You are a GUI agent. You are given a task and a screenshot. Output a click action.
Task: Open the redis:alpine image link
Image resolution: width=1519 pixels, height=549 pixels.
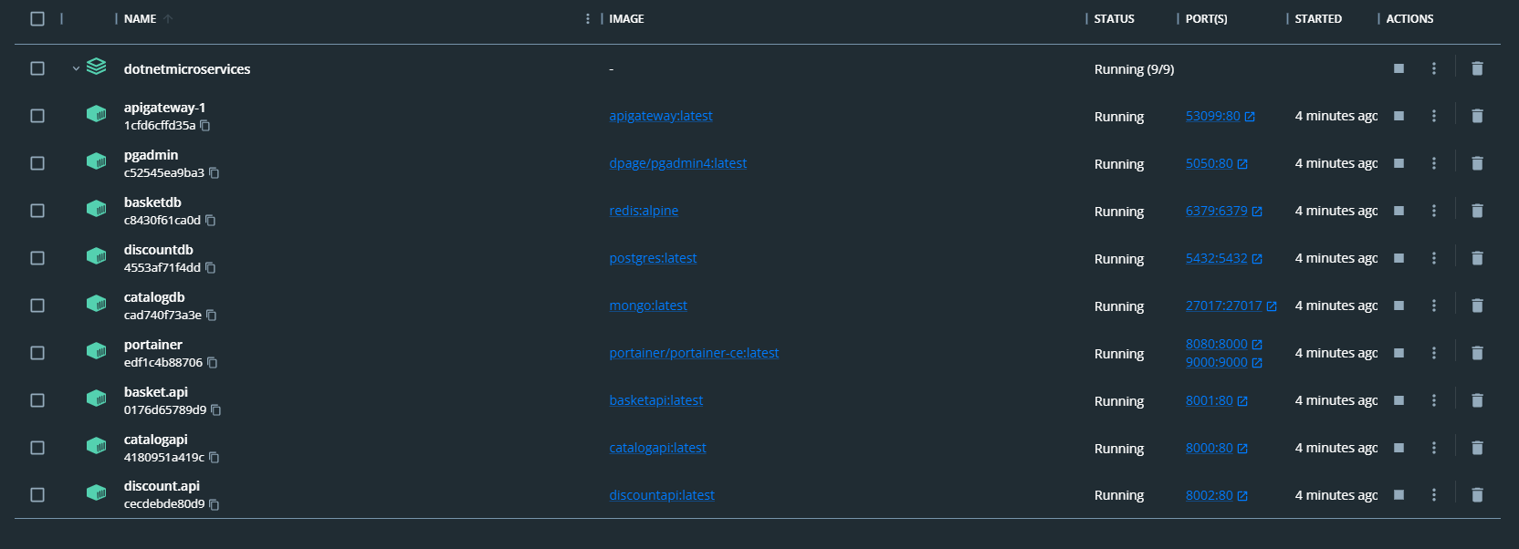(x=644, y=211)
